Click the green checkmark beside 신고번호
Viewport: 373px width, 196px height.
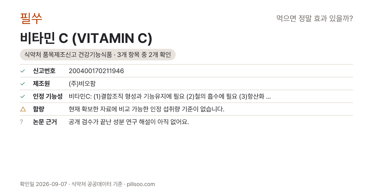[x=22, y=71]
